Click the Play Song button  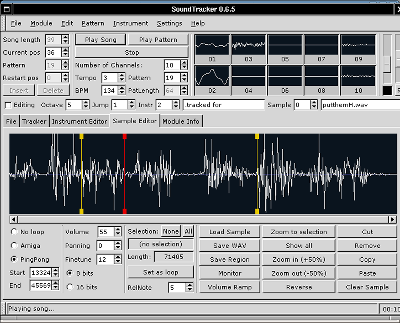[x=100, y=40]
